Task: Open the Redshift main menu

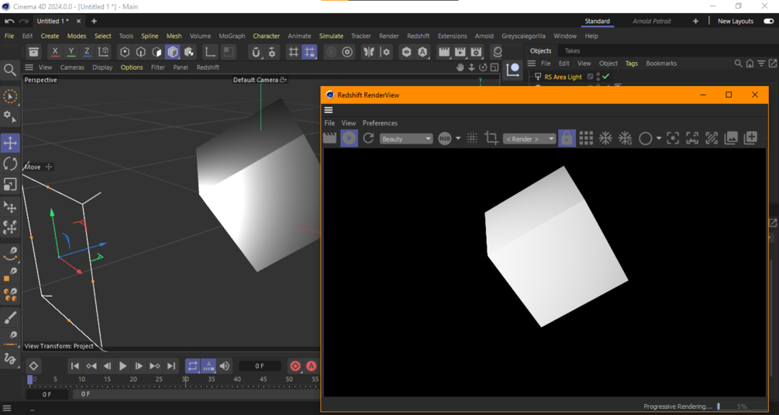Action: [x=418, y=36]
